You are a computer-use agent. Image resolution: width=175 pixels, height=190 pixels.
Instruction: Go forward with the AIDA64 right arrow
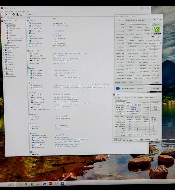click(6, 14)
